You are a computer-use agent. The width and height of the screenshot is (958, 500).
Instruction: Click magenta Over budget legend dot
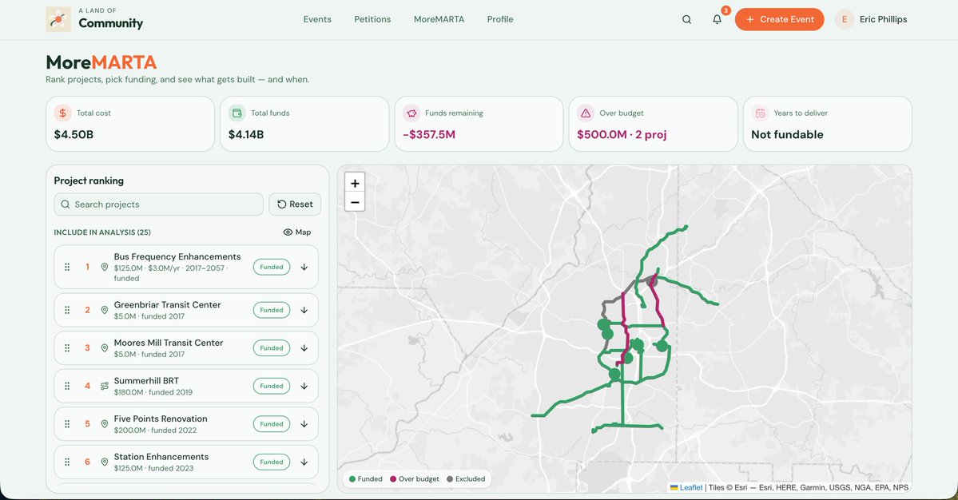click(393, 479)
